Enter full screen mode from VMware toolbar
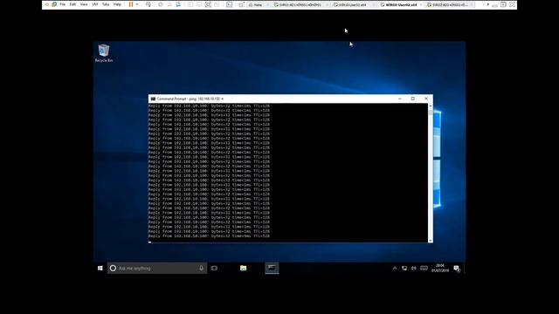The height and width of the screenshot is (314, 559). pos(208,4)
